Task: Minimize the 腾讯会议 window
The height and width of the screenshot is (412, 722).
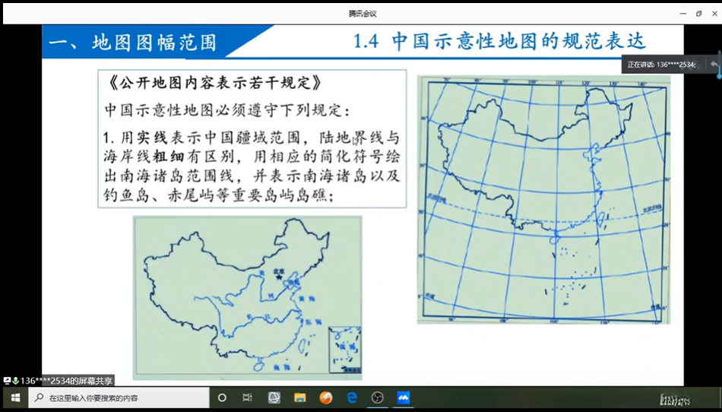Action: coord(683,14)
